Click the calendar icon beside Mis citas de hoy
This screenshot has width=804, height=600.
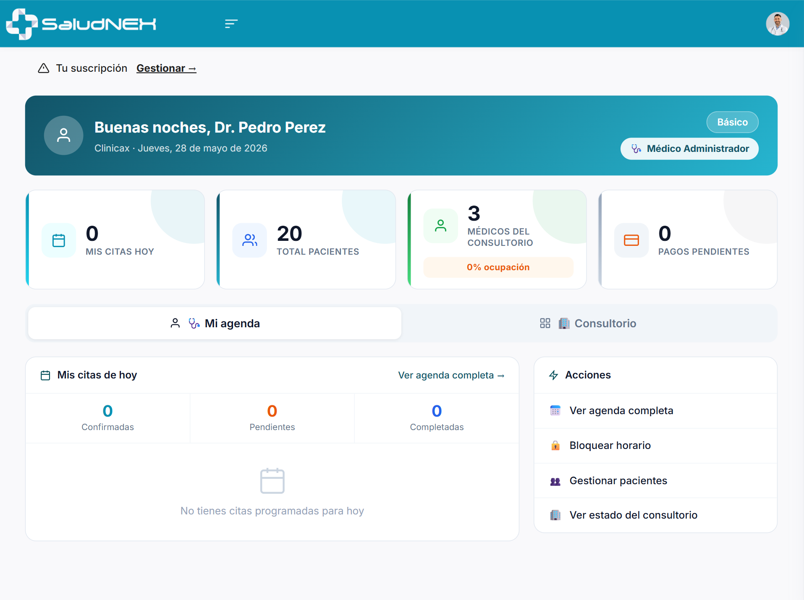(x=45, y=375)
